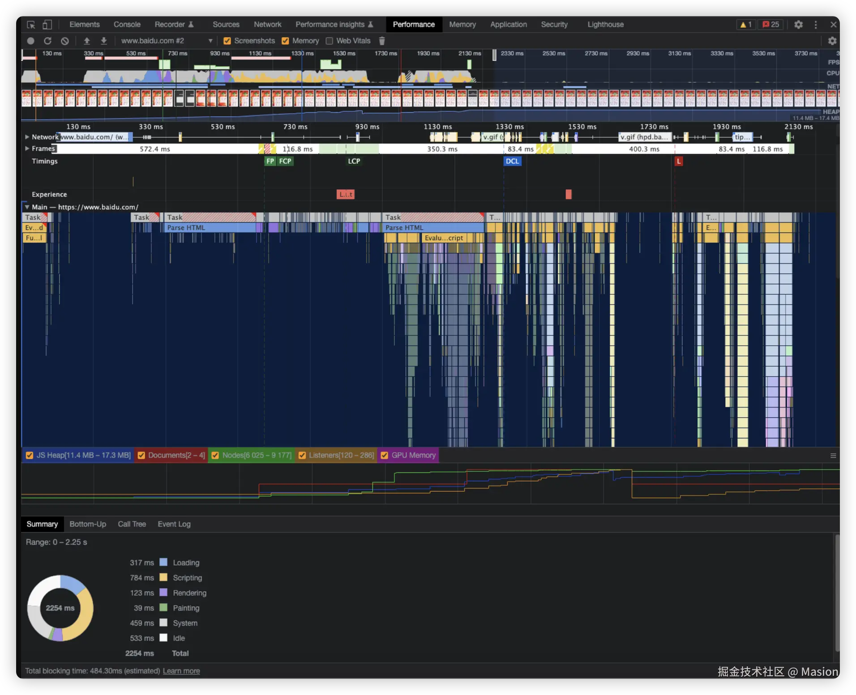Toggle the Documents counter checkbox

pos(141,455)
